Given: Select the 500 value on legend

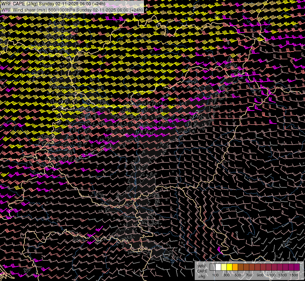Looking at the screenshot, I should pos(238,275).
